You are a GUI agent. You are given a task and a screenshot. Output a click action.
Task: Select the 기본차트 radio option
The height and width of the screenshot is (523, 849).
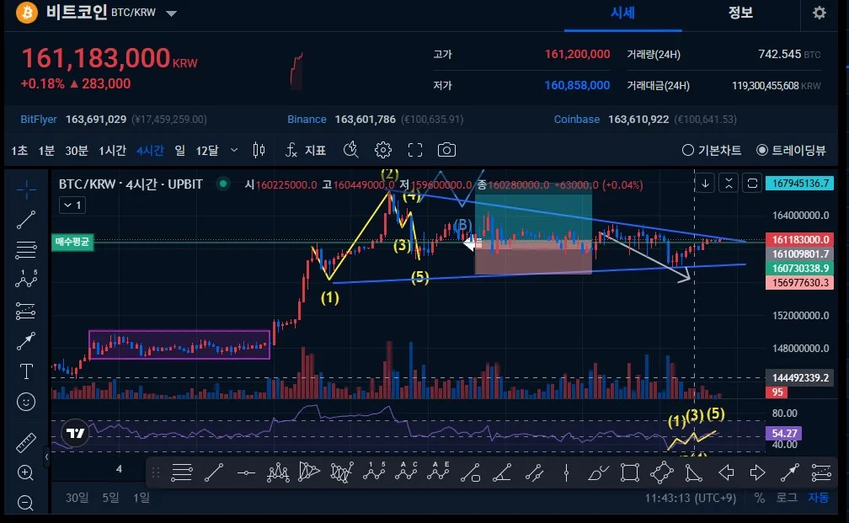coord(712,150)
